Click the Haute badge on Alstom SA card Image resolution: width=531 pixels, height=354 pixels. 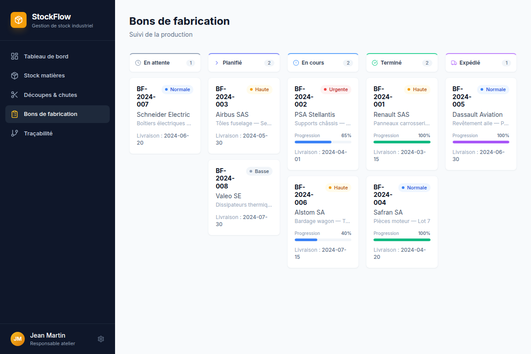339,188
